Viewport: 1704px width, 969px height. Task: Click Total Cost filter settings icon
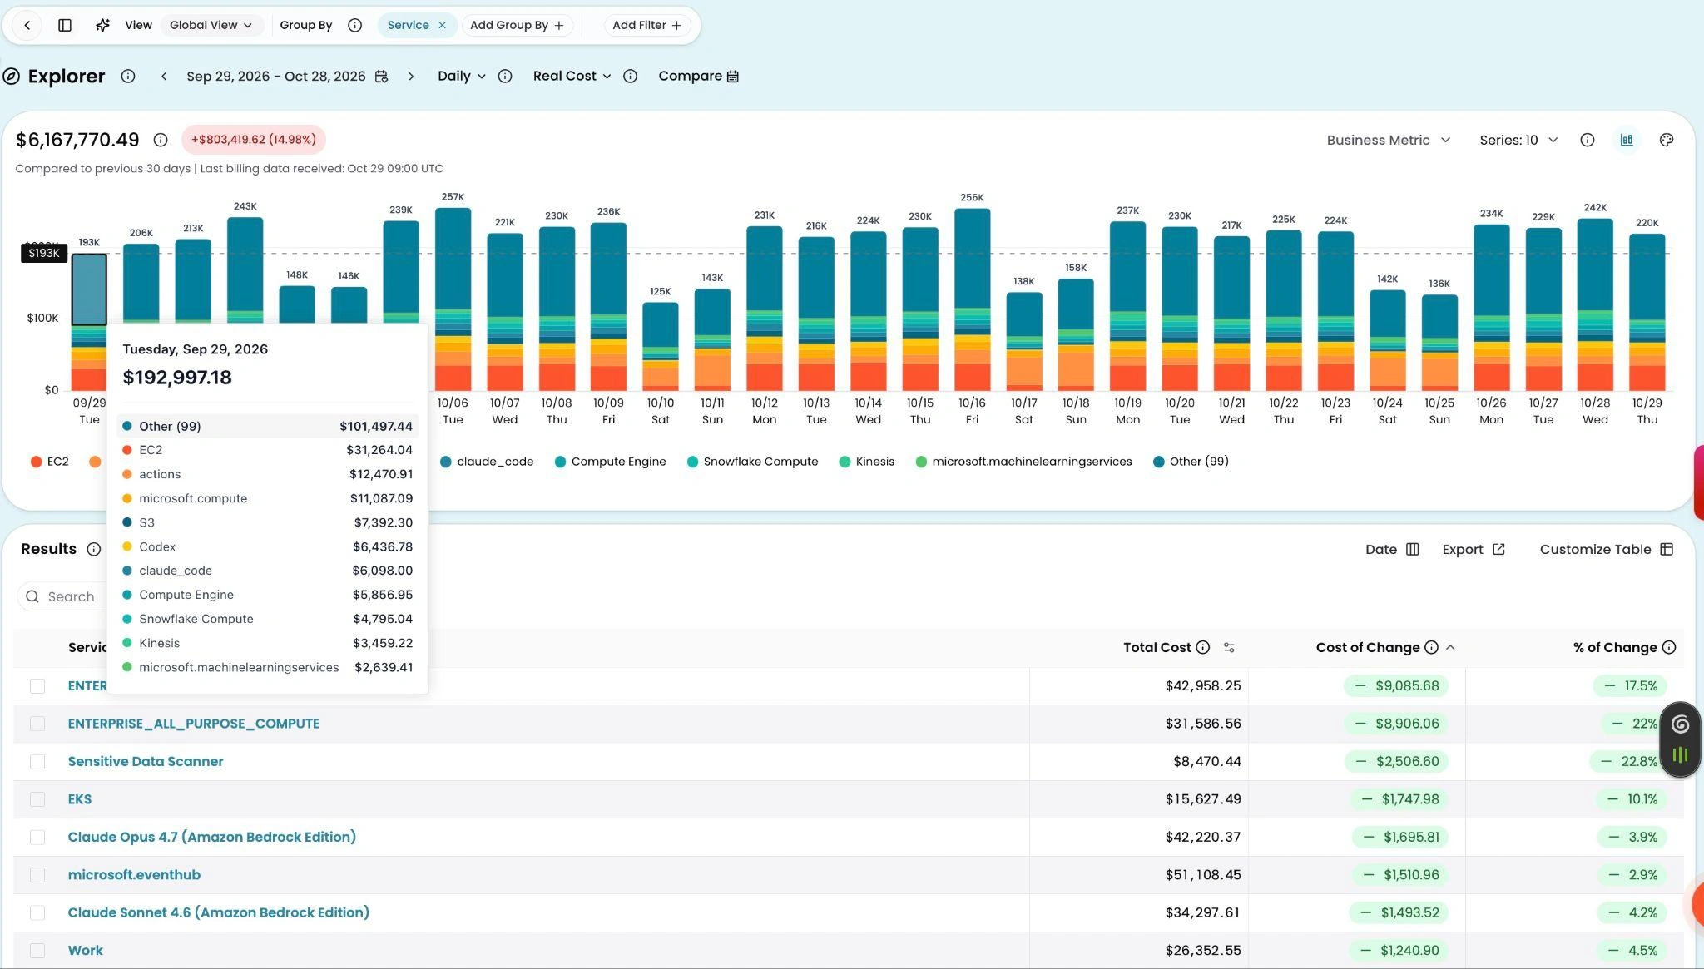coord(1229,647)
